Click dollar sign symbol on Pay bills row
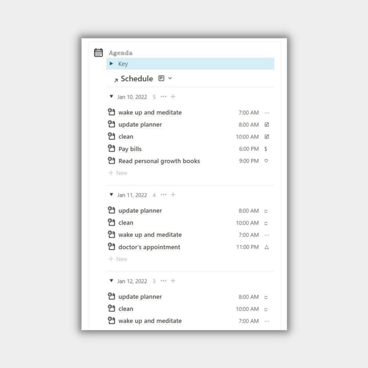 click(x=266, y=149)
